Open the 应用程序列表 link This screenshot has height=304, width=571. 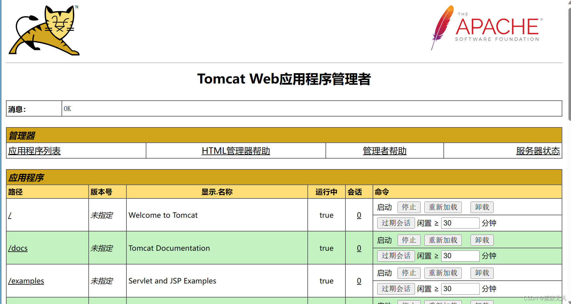(x=34, y=151)
